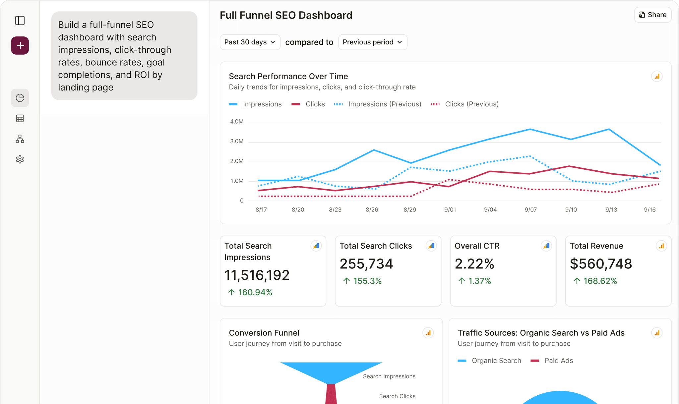Create a new dashboard using the plus button

tap(20, 45)
